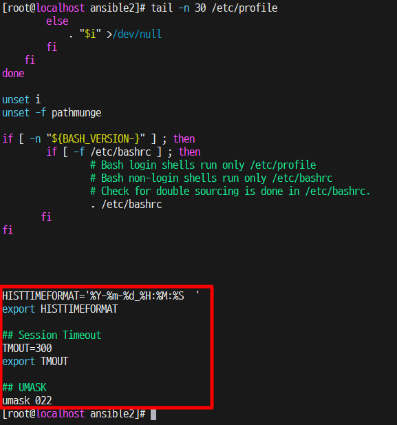Click the '## Session Timeout' comment
The image size is (397, 425).
[52, 335]
